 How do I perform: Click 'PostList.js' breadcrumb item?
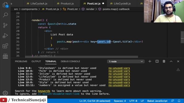52,9
